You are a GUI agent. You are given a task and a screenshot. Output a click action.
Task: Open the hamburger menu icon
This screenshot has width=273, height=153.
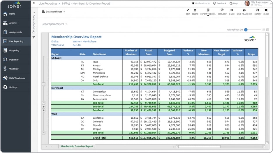click(34, 3)
